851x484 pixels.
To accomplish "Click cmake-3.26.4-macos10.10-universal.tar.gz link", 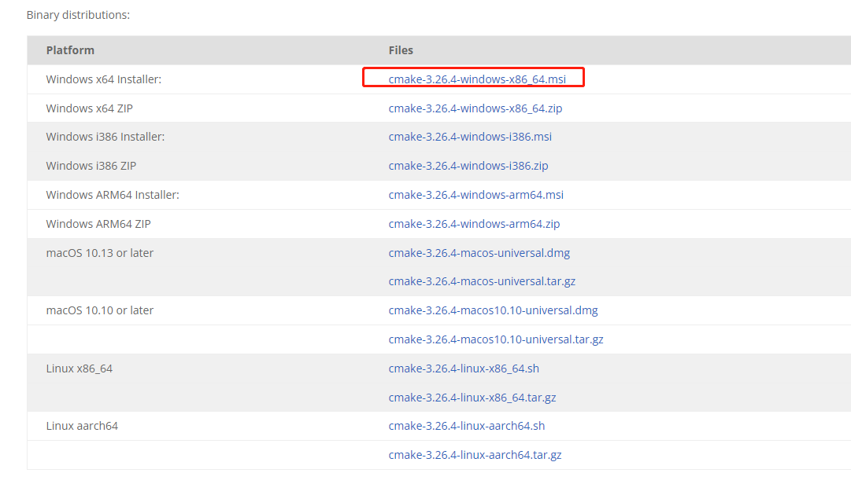I will point(496,339).
